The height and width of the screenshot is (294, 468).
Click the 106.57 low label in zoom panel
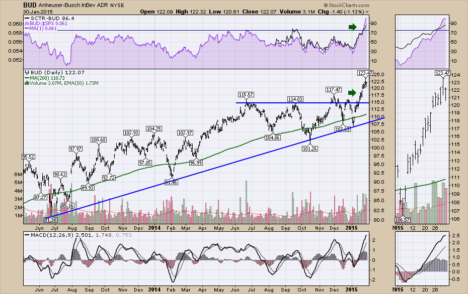pos(402,220)
